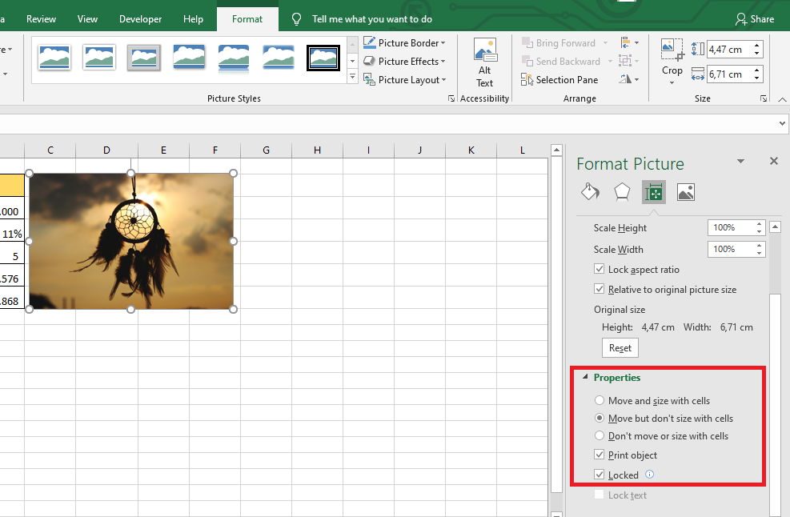Uncheck Lock aspect ratio

(x=600, y=270)
